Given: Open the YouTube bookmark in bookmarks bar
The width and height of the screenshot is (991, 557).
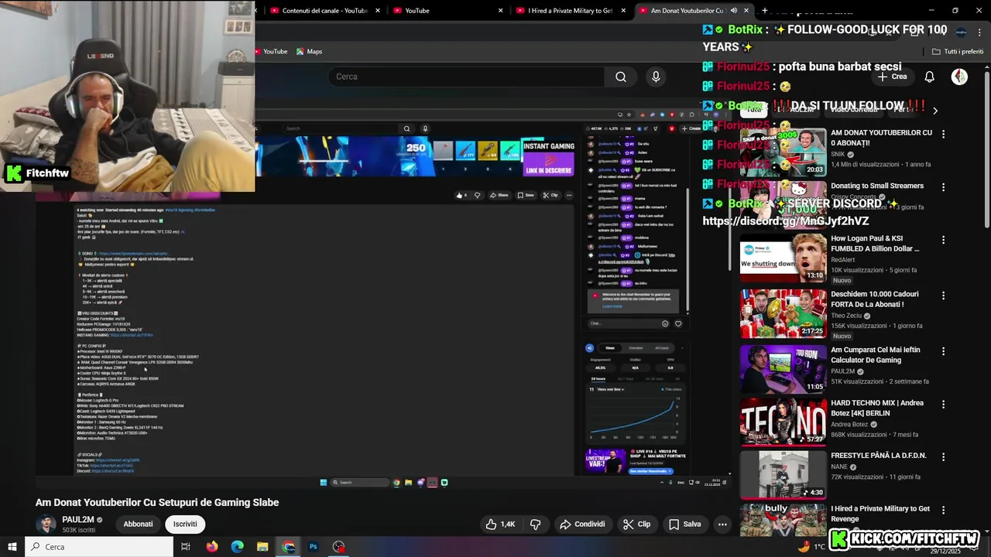Looking at the screenshot, I should pos(271,51).
